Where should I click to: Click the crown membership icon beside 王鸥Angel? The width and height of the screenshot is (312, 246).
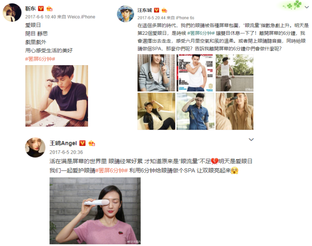[92, 143]
